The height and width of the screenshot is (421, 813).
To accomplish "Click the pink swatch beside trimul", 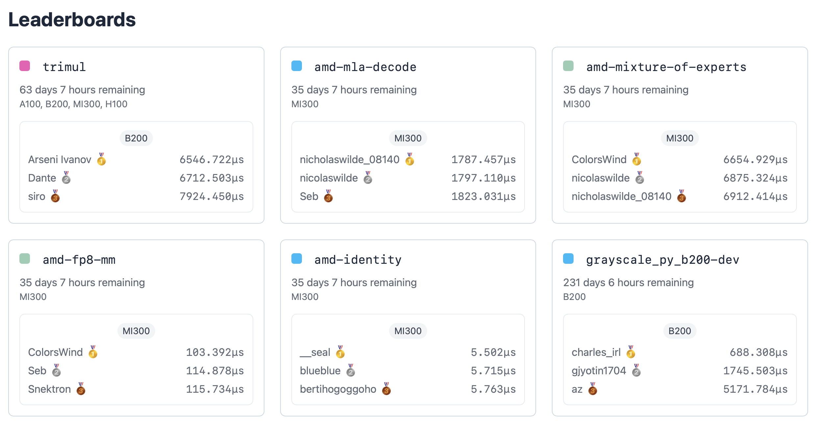I will point(25,66).
